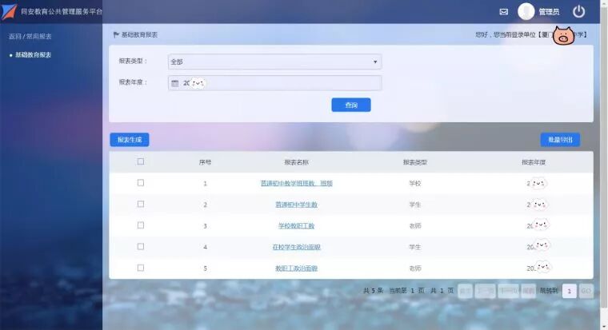Click the platform logo icon
This screenshot has height=330, width=608.
pyautogui.click(x=10, y=12)
